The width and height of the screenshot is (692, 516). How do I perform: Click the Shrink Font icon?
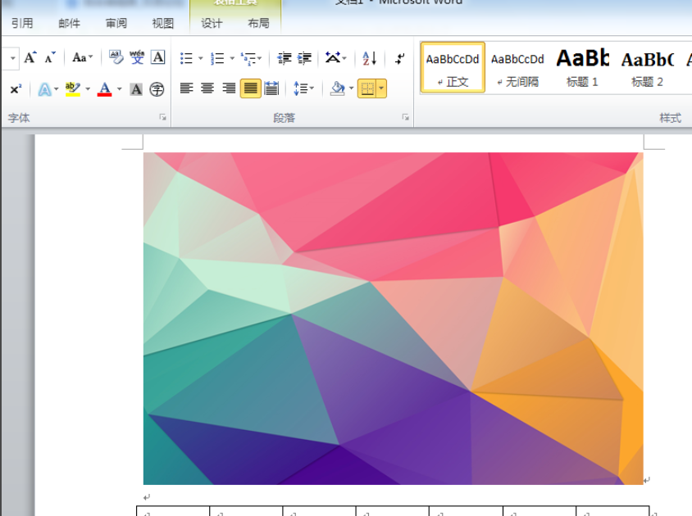tap(50, 58)
